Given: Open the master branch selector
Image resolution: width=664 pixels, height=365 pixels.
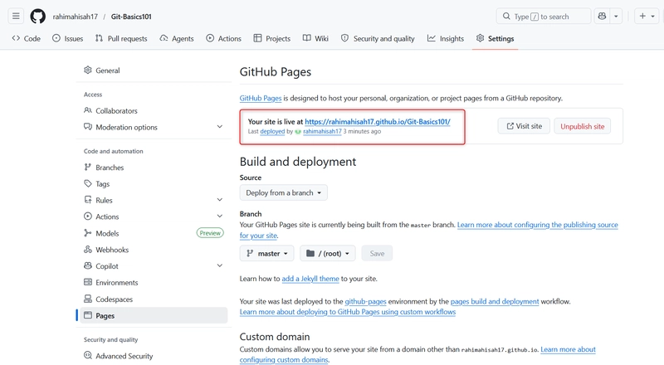Looking at the screenshot, I should [x=266, y=253].
